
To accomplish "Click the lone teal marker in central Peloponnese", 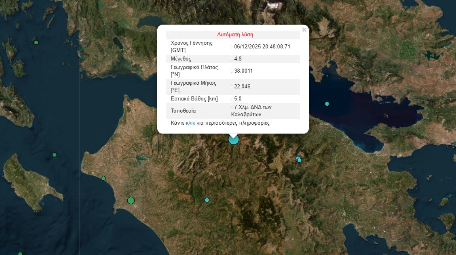I will 207,200.
